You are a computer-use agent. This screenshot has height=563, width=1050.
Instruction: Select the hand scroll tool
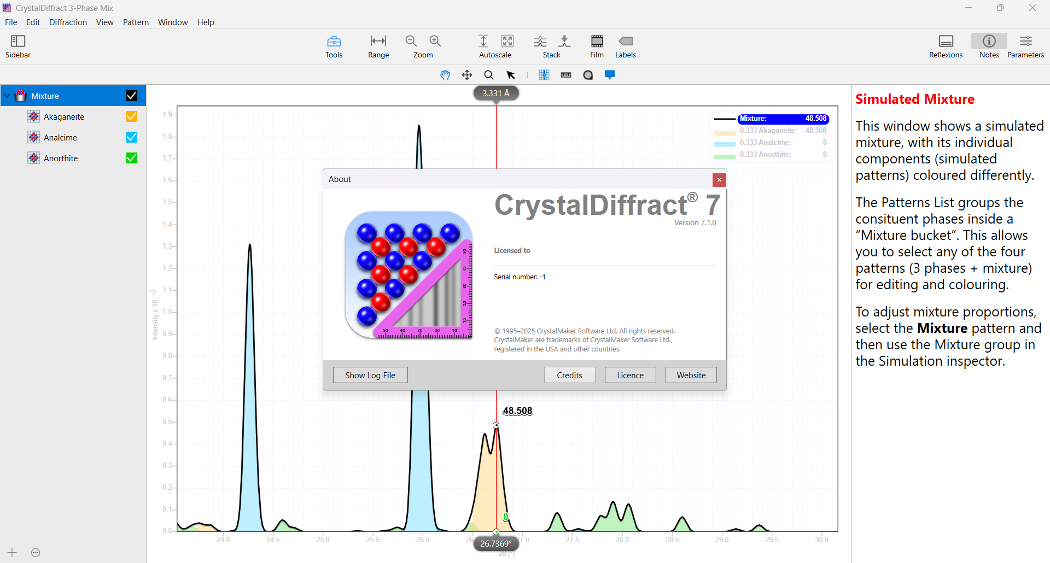click(x=445, y=75)
